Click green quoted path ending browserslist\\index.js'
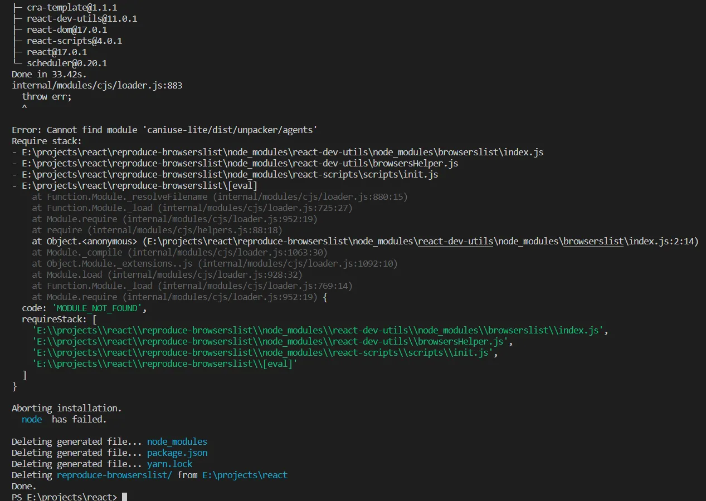The width and height of the screenshot is (706, 501). [318, 330]
